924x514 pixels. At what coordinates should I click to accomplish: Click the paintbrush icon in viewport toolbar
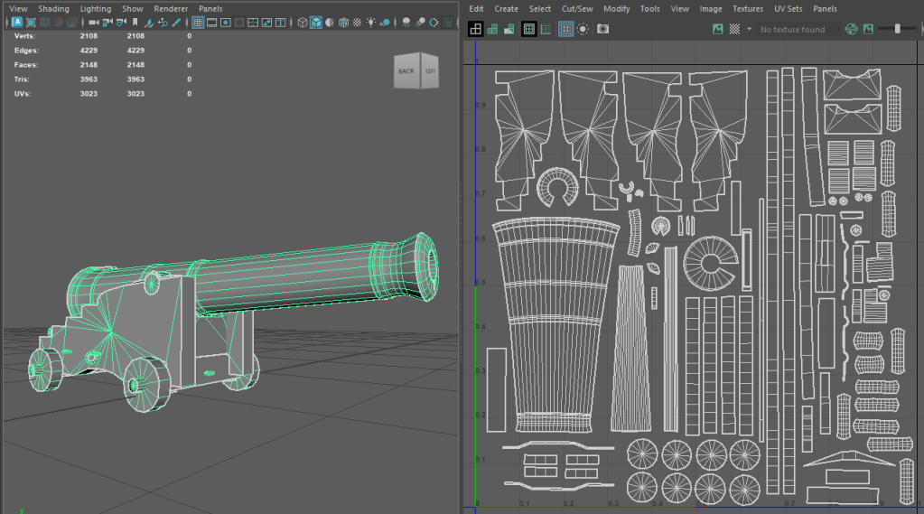tap(176, 23)
